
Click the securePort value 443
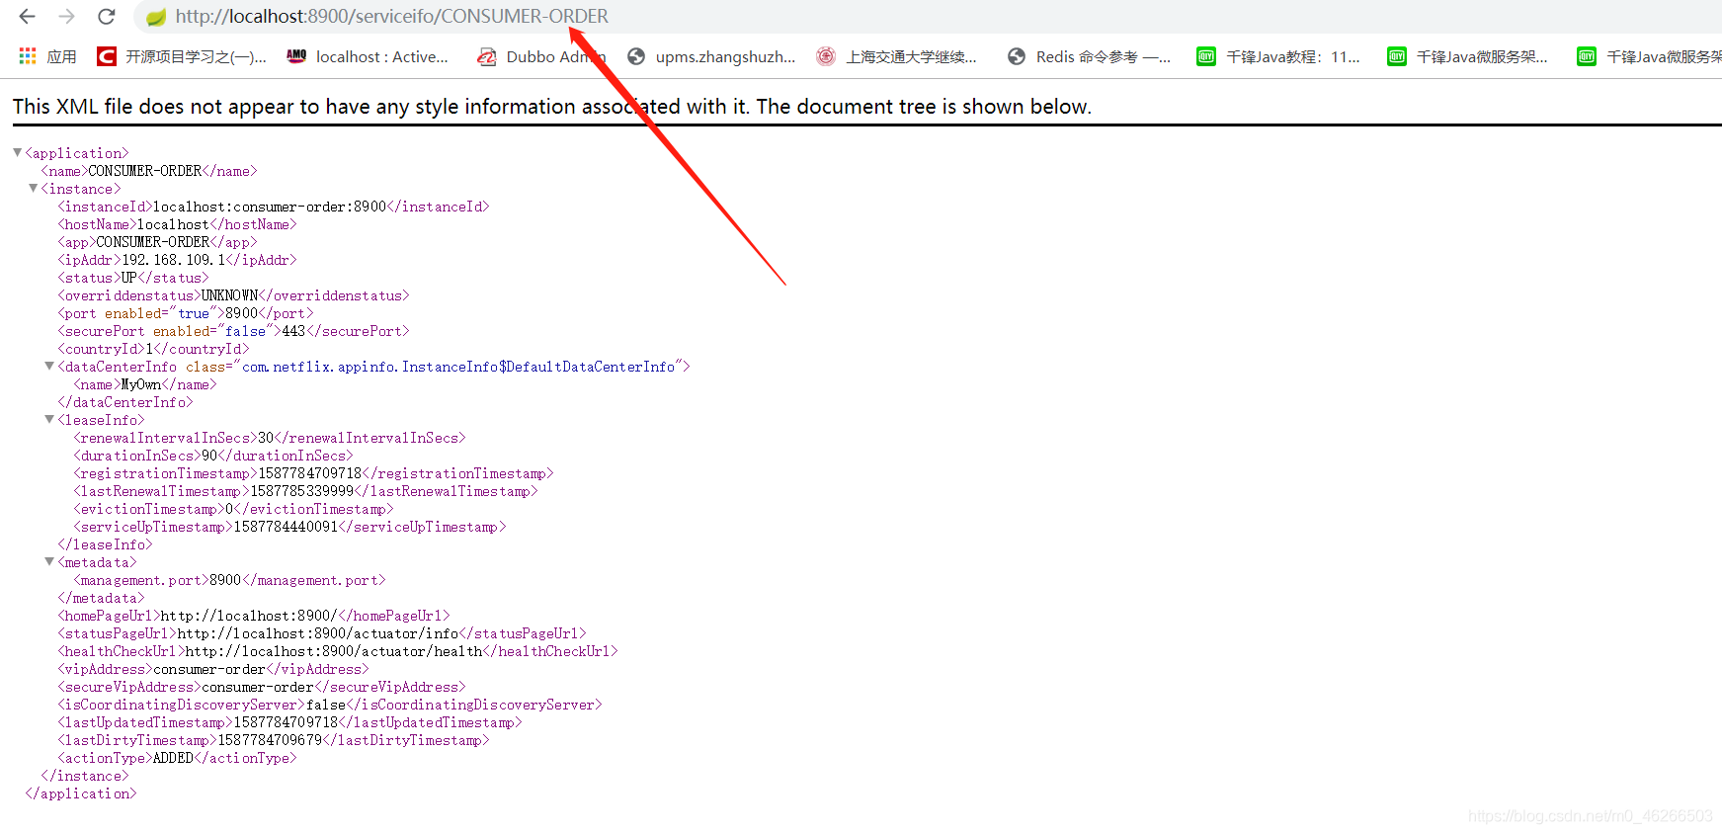293,331
